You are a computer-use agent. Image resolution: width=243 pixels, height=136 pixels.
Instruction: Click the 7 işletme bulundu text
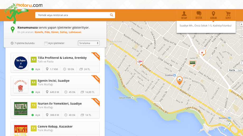pos(25,43)
